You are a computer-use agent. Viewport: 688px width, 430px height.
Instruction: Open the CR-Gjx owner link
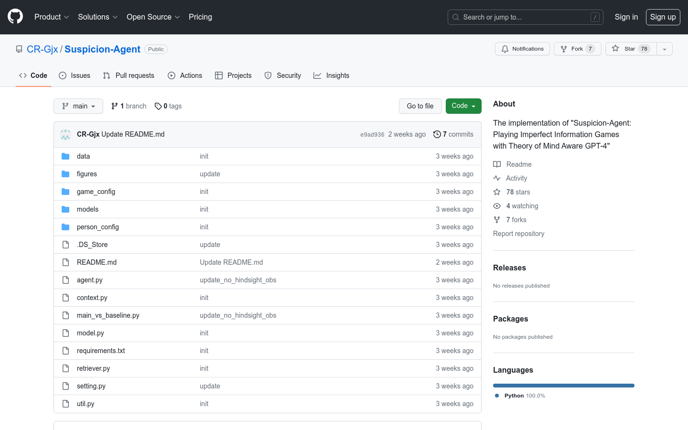pyautogui.click(x=42, y=49)
